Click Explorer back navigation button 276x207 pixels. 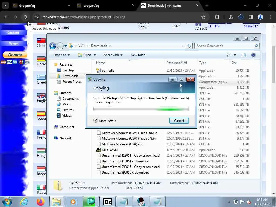pos(53,46)
